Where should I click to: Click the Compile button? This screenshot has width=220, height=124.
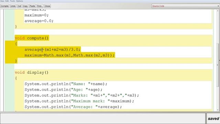[x=4, y=6]
